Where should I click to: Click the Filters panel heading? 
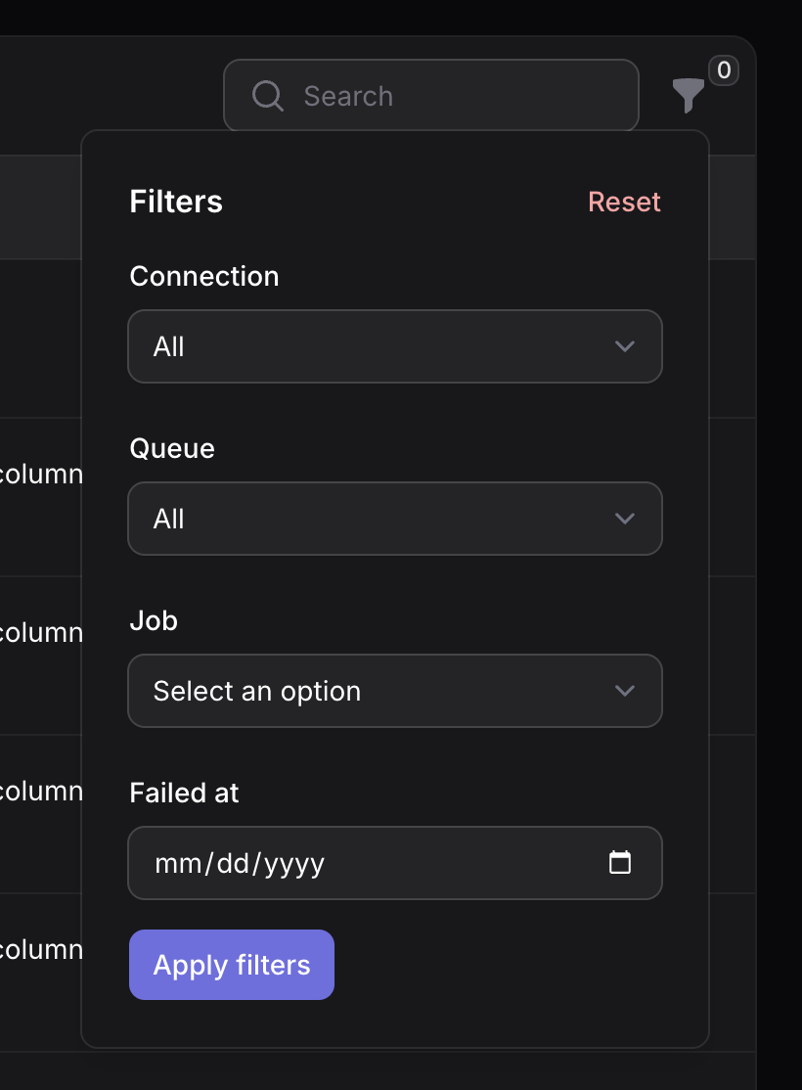(176, 202)
